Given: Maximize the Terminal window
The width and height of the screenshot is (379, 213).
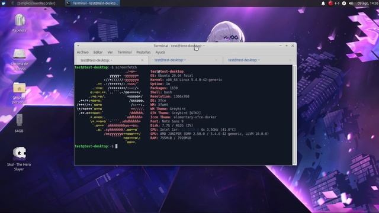Looking at the screenshot, I should [287, 46].
